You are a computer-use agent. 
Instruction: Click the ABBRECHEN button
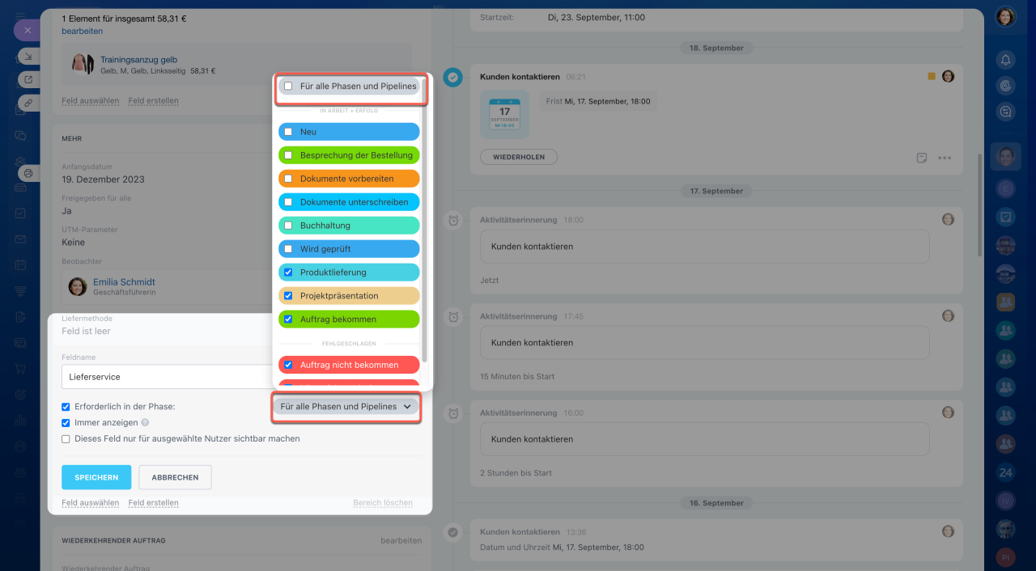click(175, 477)
